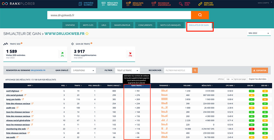Open external link icon for seo audit
Image resolution: width=274 pixels, height=140 pixels.
pos(17,137)
